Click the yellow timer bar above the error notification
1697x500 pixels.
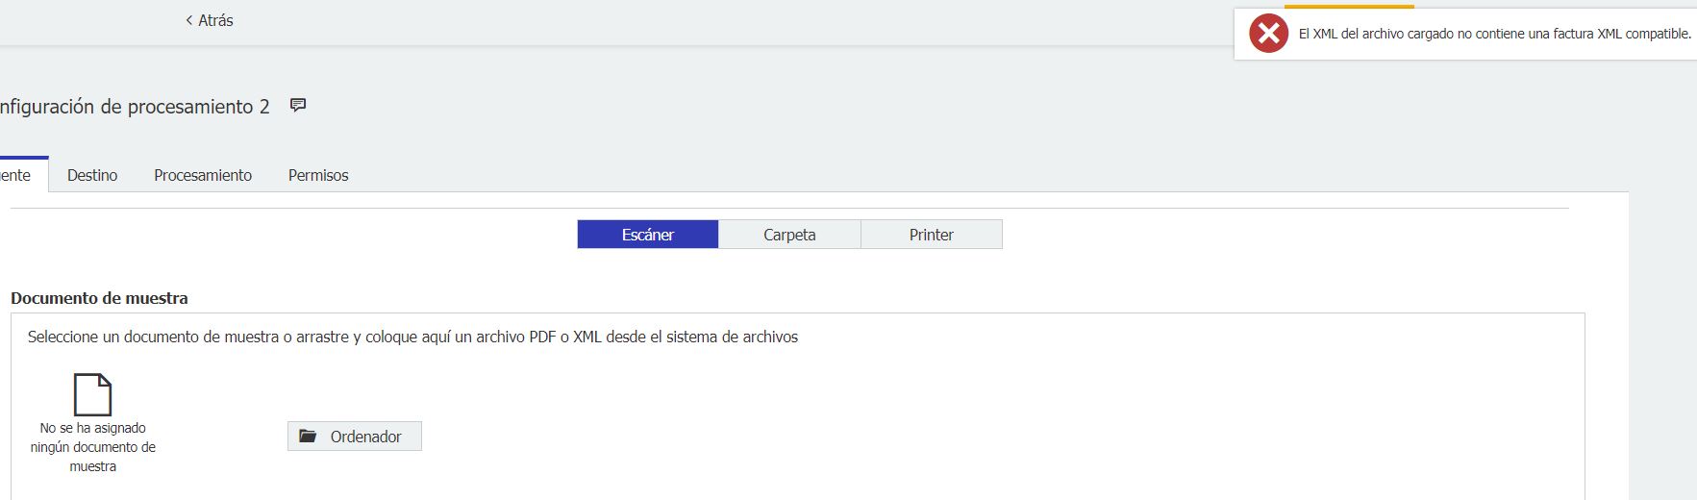[1349, 6]
